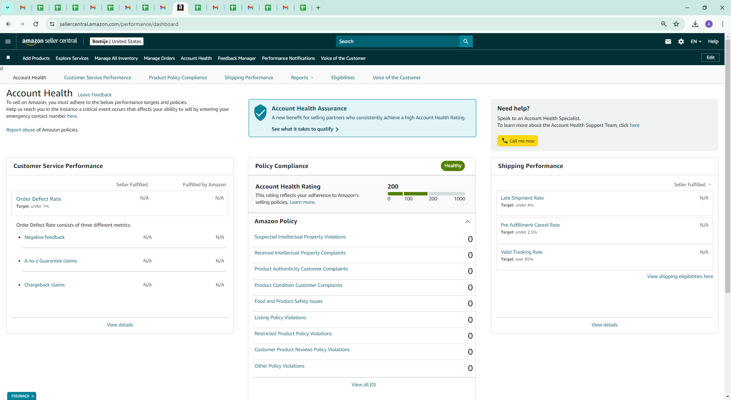Open the Bomije United States marketplace switcher
The height and width of the screenshot is (400, 731).
pyautogui.click(x=117, y=41)
